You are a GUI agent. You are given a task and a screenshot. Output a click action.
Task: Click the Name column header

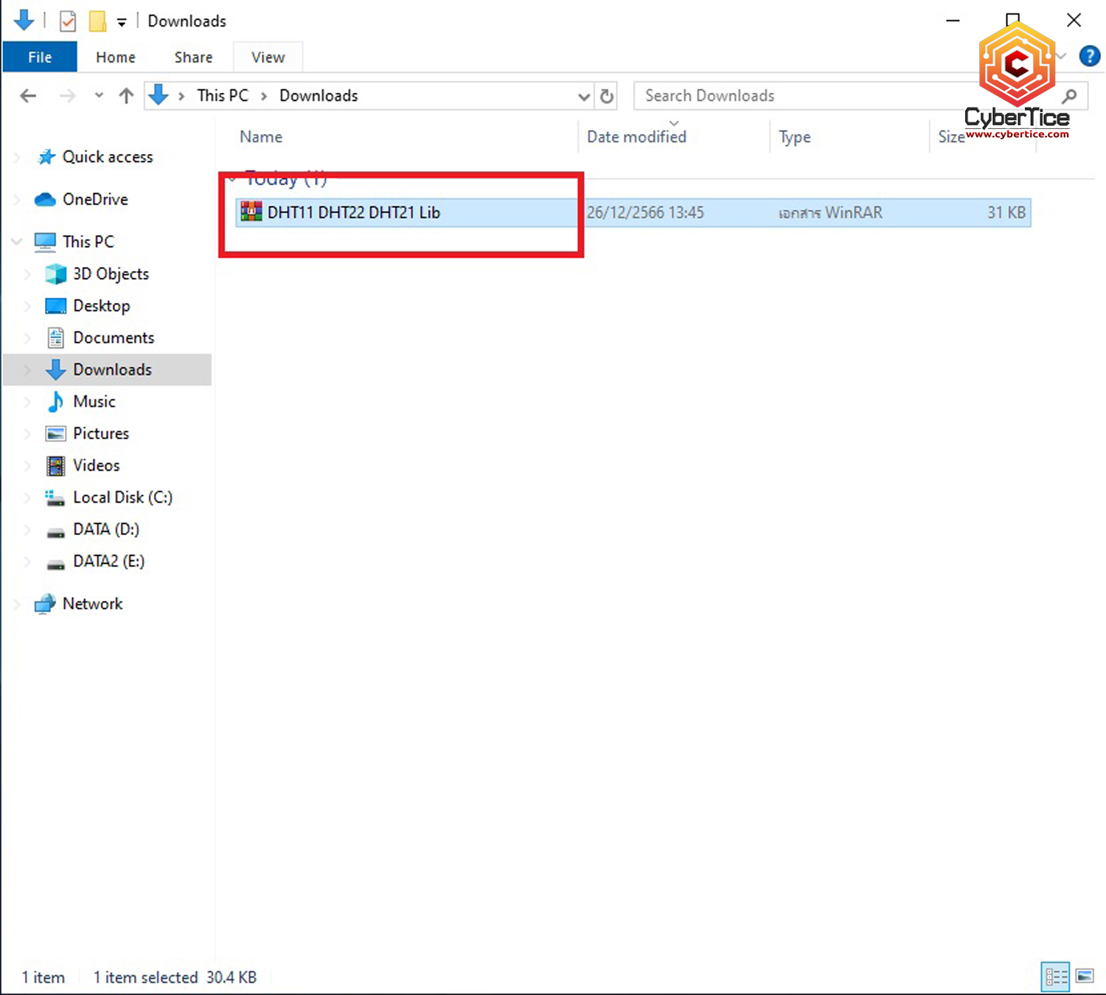coord(261,137)
